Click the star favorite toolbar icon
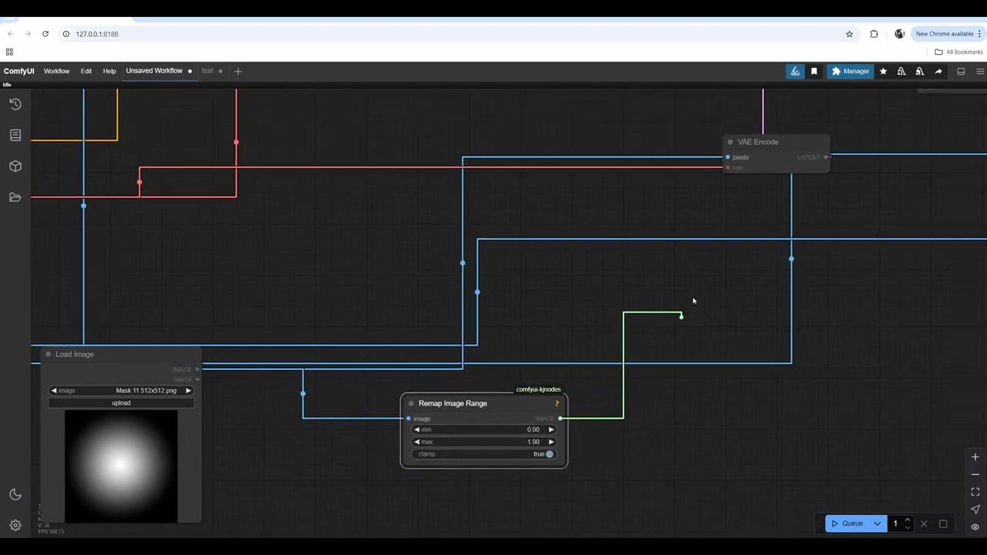987x555 pixels. click(883, 71)
